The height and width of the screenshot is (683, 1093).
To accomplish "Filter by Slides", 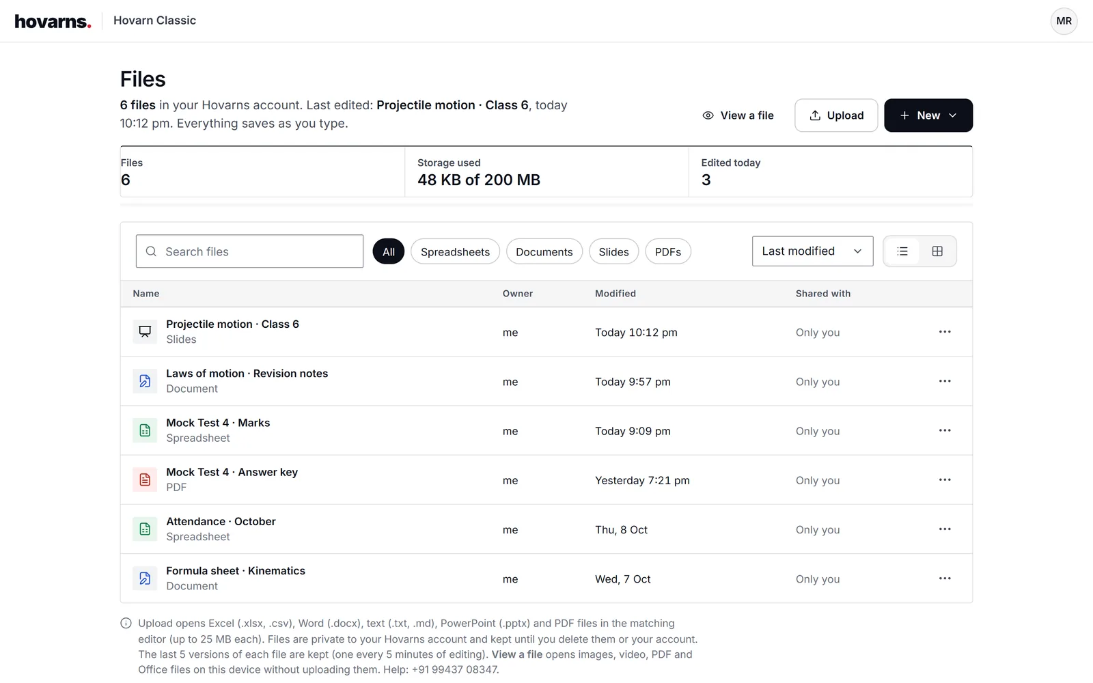I will (613, 251).
